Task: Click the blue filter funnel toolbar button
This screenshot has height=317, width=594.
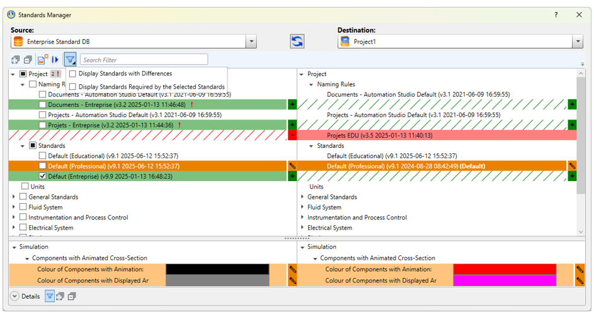Action: pos(71,60)
